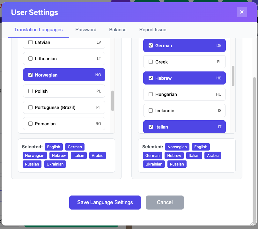The width and height of the screenshot is (258, 229).
Task: Go to the Report Issue tab
Action: tap(153, 30)
